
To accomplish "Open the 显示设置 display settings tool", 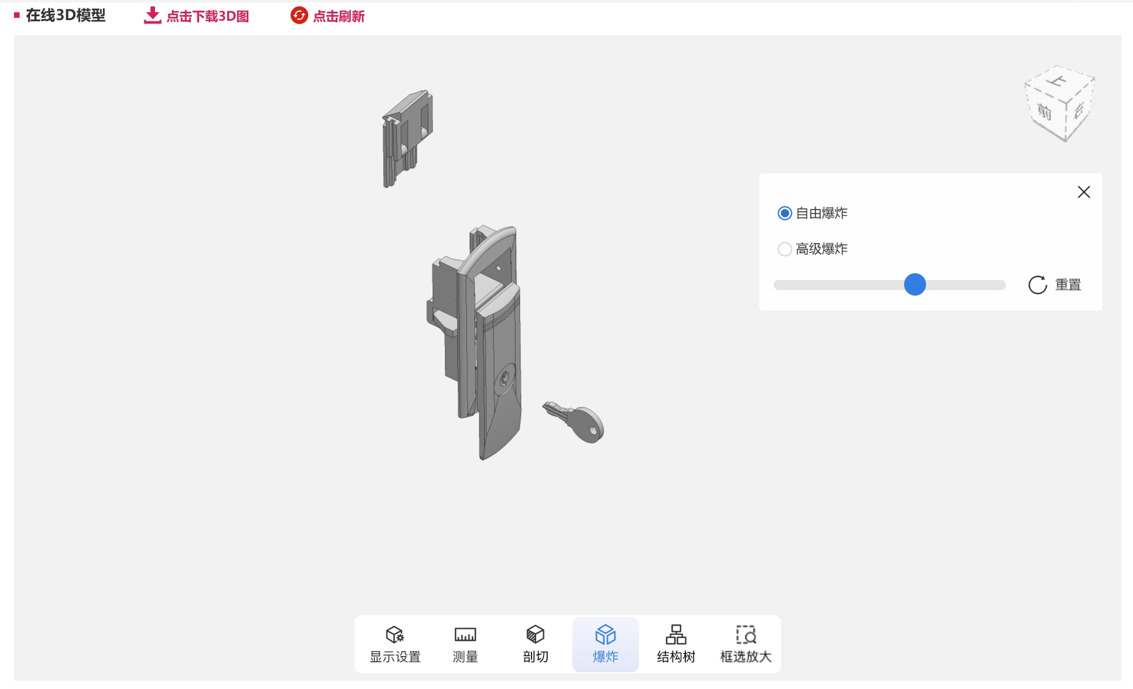I will pos(395,644).
